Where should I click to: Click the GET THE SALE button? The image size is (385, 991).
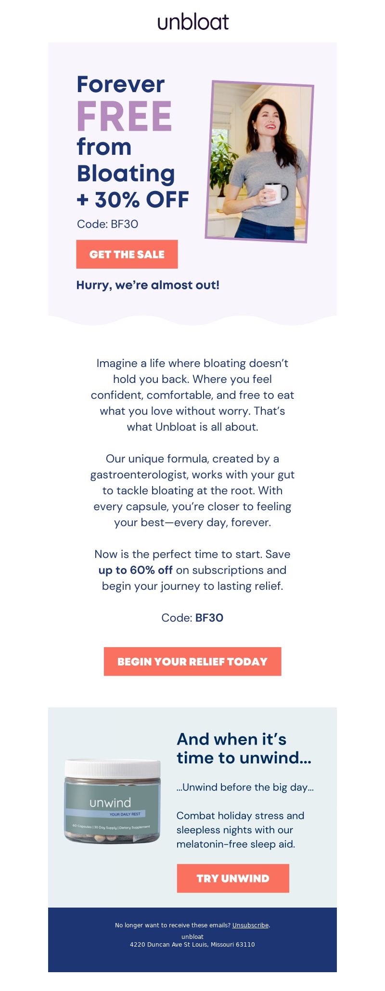pos(127,254)
